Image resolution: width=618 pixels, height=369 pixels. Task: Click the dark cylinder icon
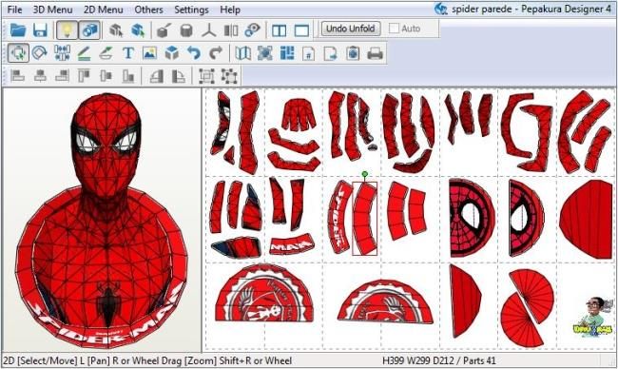pos(186,30)
